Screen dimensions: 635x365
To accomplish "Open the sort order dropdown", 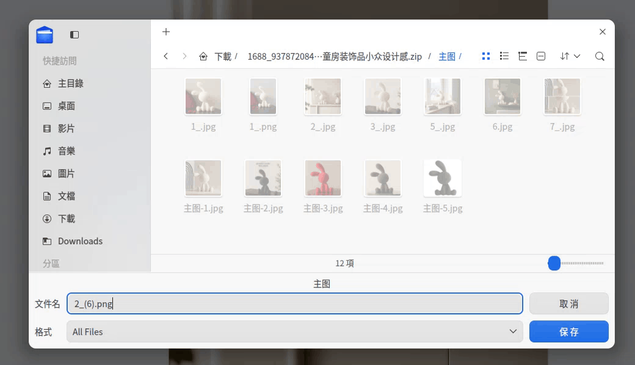I will pyautogui.click(x=570, y=56).
